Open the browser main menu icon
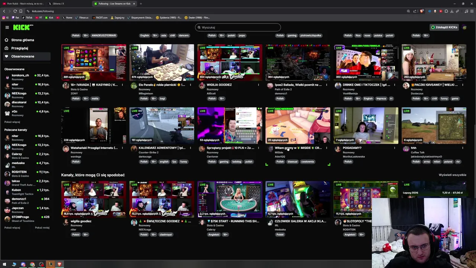 click(x=472, y=11)
